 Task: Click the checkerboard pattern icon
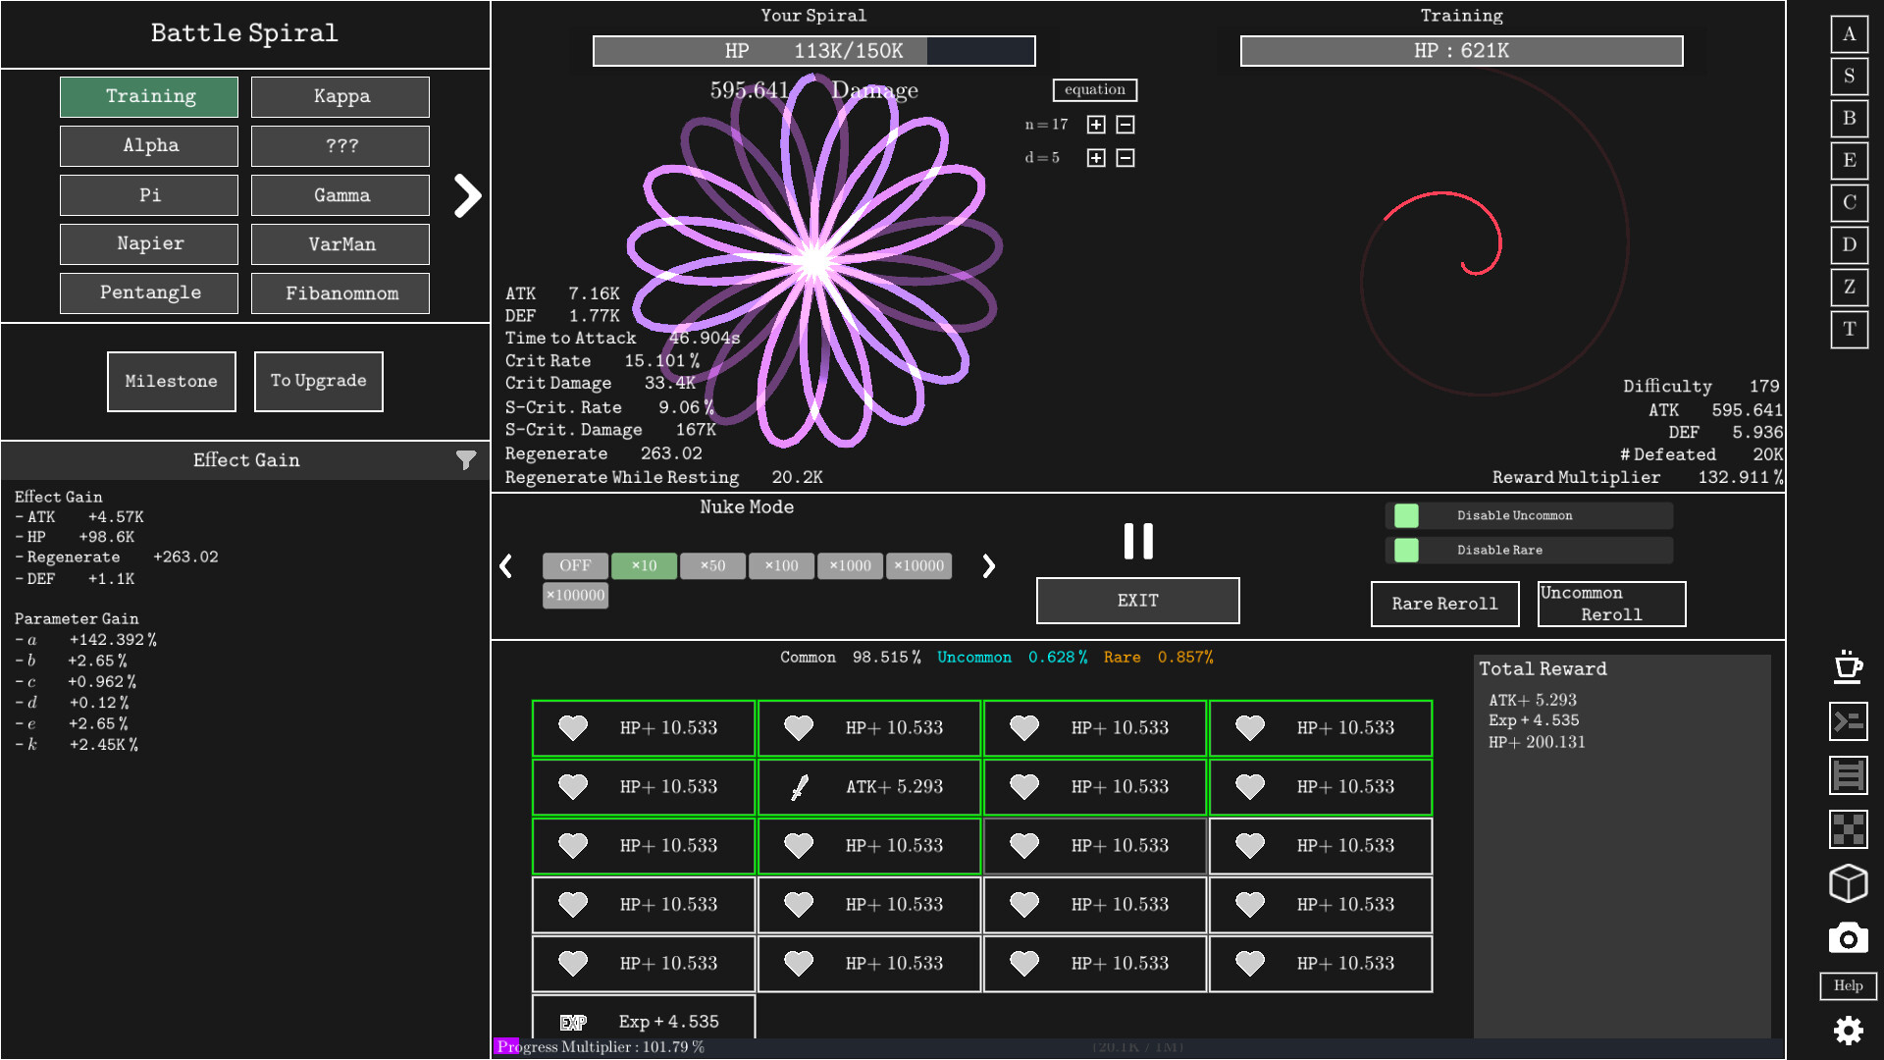coord(1849,830)
